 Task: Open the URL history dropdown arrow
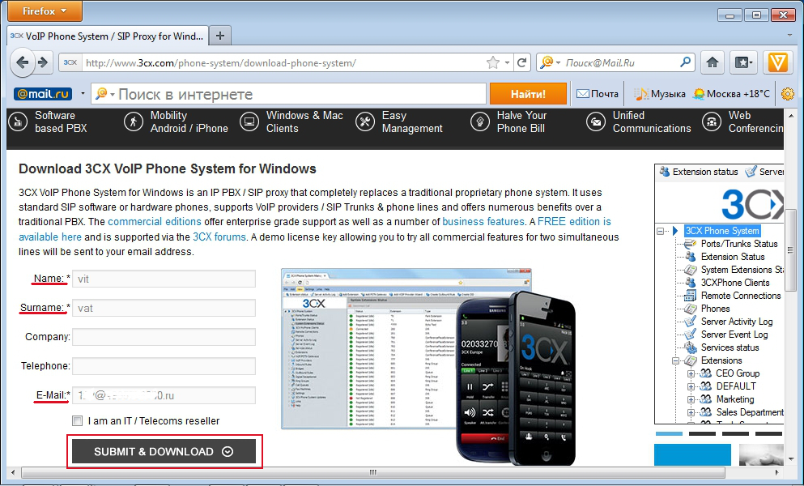point(507,62)
